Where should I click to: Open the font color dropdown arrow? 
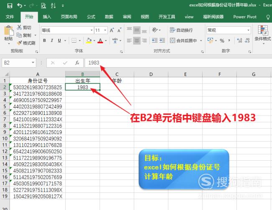pos(106,40)
